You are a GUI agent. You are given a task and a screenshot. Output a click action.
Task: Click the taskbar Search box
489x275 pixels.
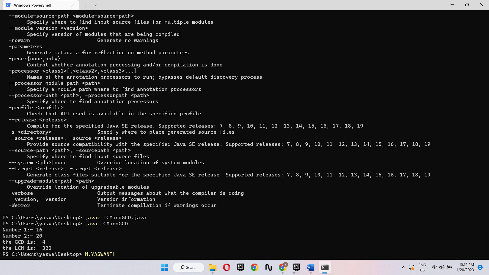click(189, 267)
